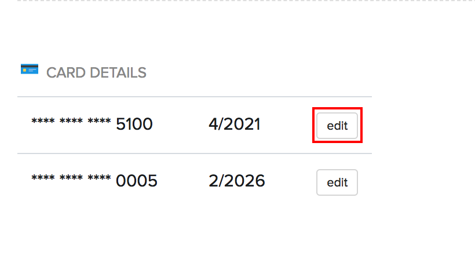The height and width of the screenshot is (278, 475).
Task: Click third asterisk group of the 0005 card
Action: [99, 180]
